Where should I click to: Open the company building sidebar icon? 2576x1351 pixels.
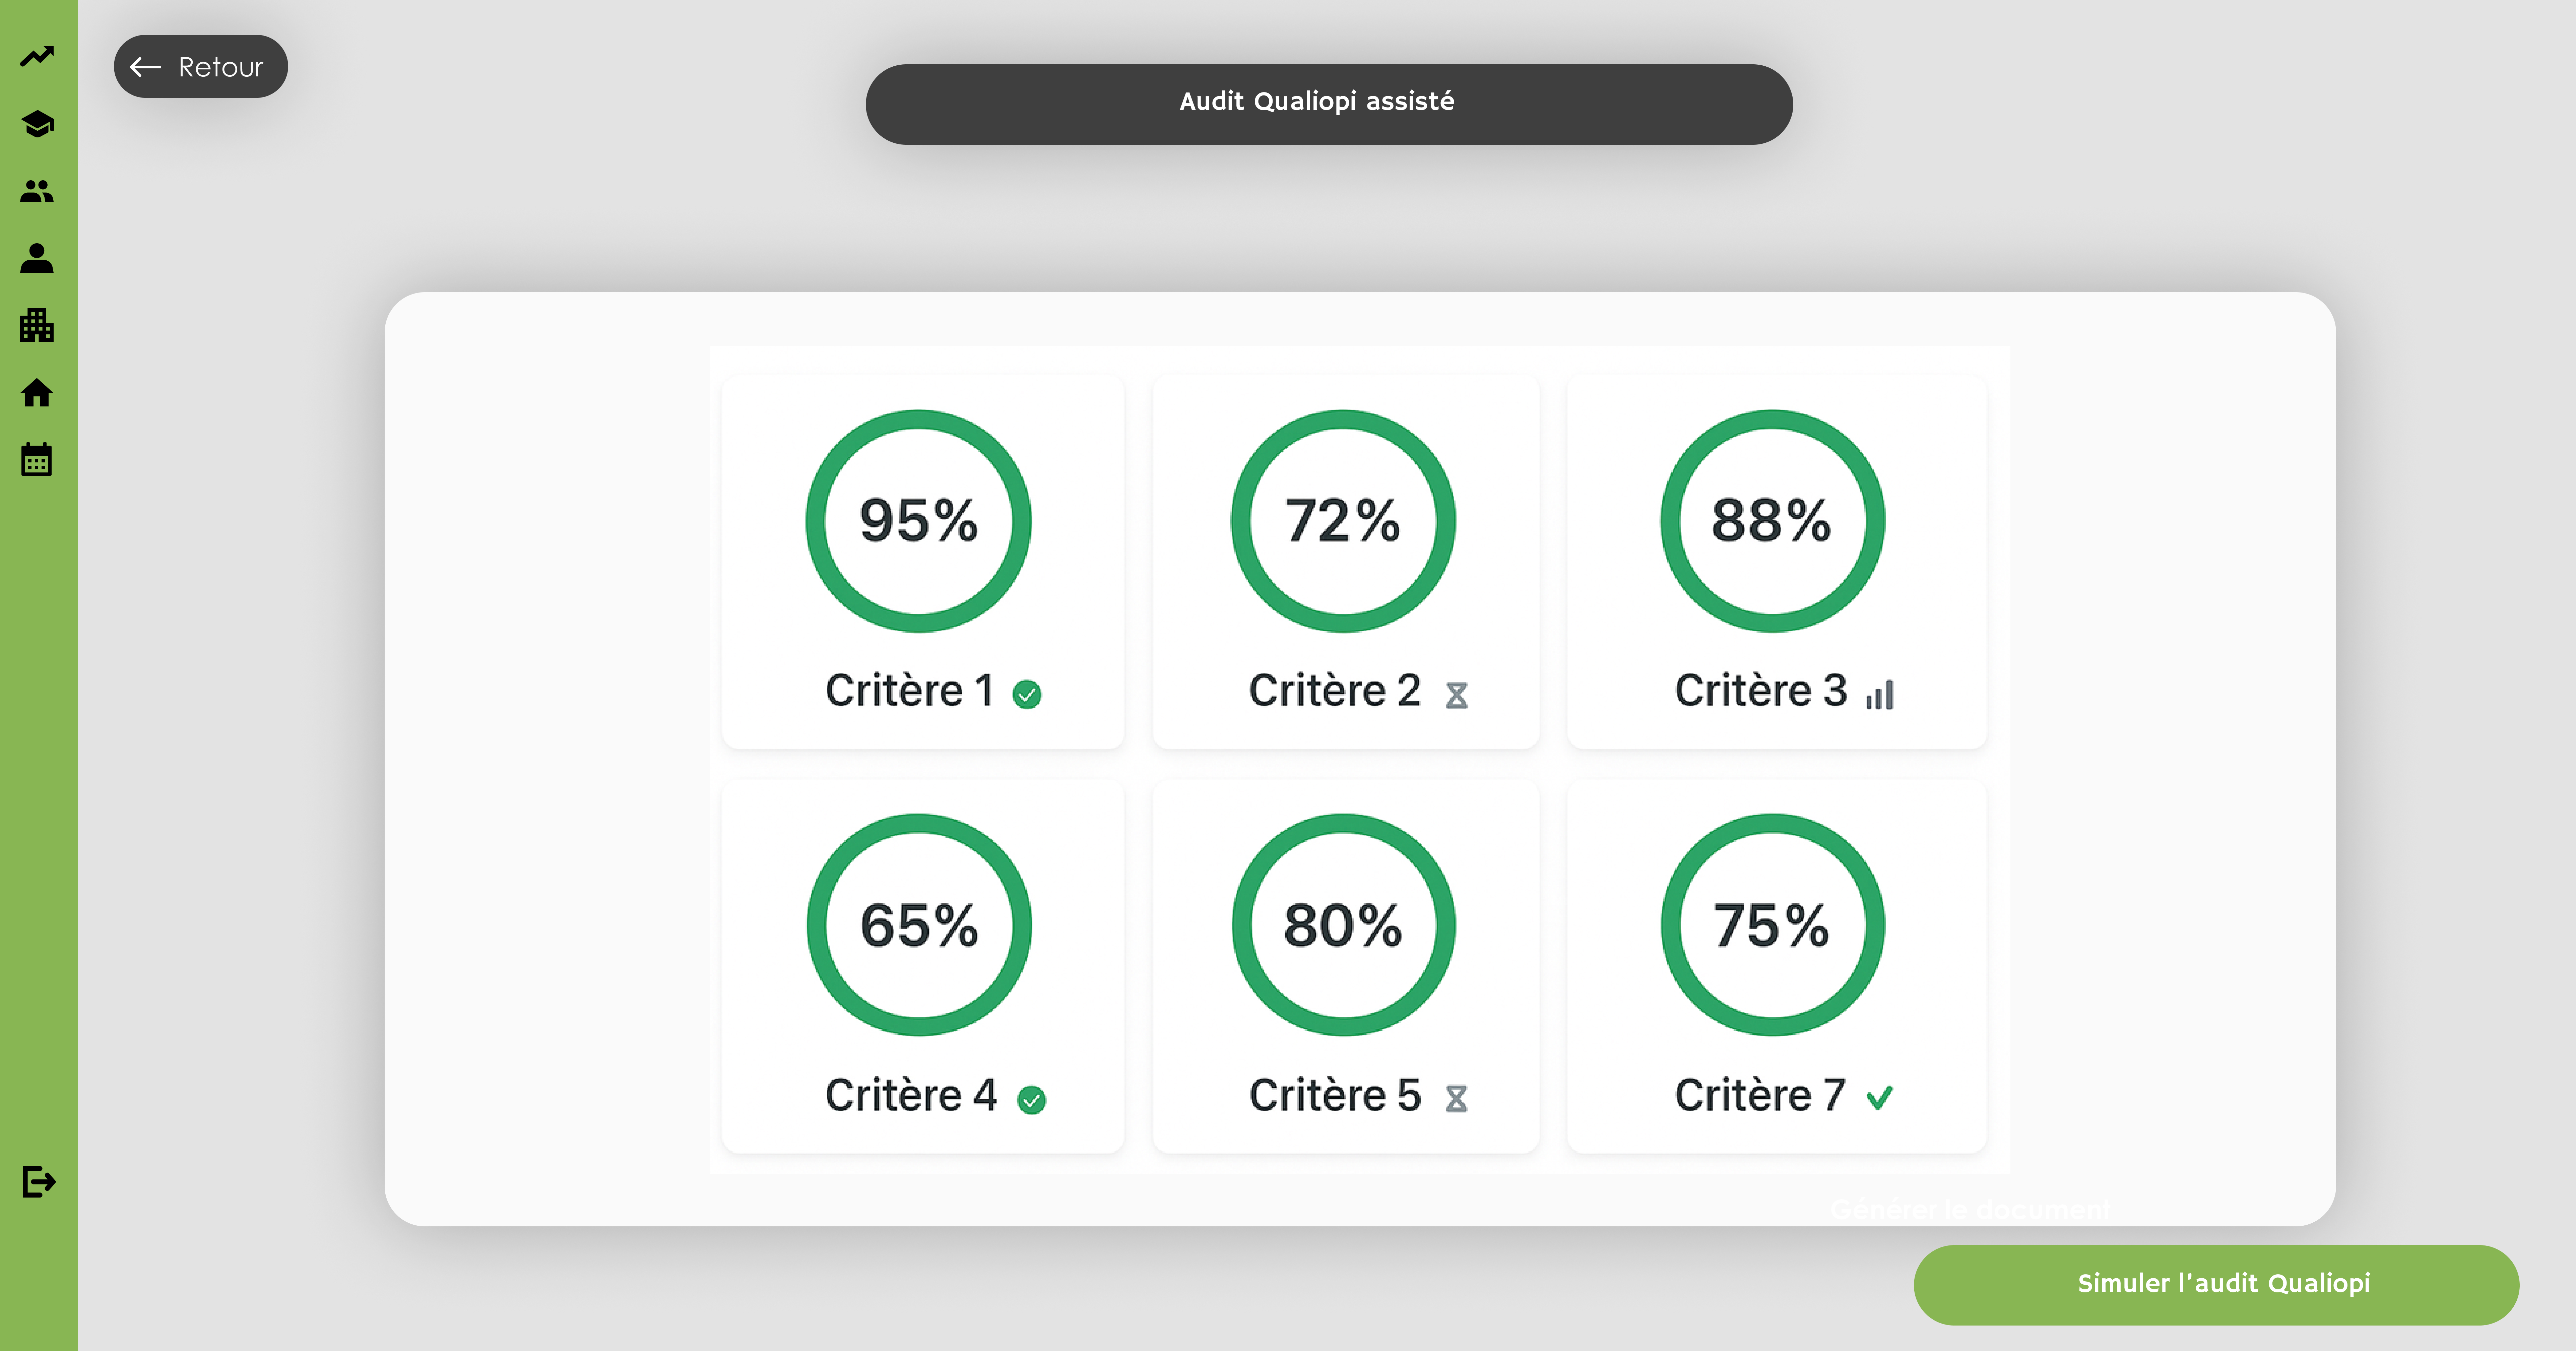coord(37,325)
